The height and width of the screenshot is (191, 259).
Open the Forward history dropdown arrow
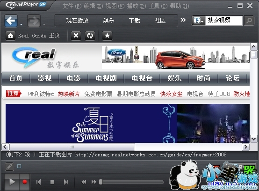[44, 24]
